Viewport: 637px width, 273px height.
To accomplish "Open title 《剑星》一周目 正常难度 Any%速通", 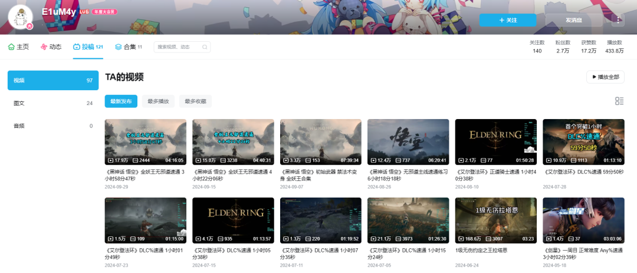I will tap(583, 254).
